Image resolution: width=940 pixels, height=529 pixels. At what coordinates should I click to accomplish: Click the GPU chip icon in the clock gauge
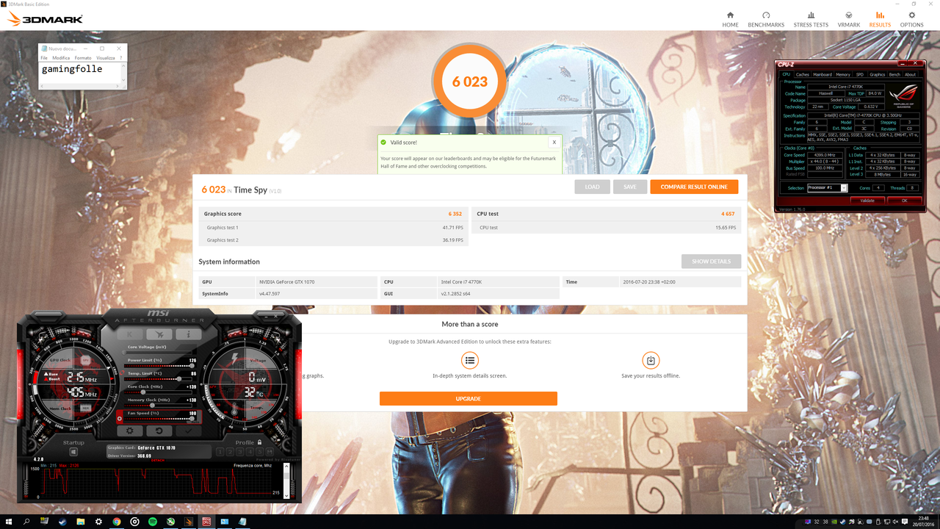pyautogui.click(x=85, y=361)
